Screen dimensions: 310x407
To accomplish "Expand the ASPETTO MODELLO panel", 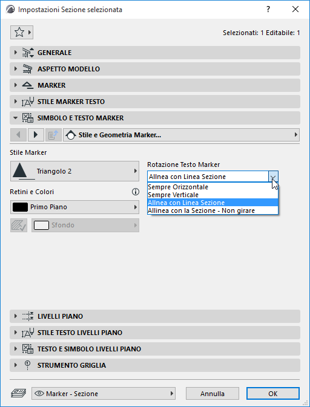I will [x=155, y=69].
